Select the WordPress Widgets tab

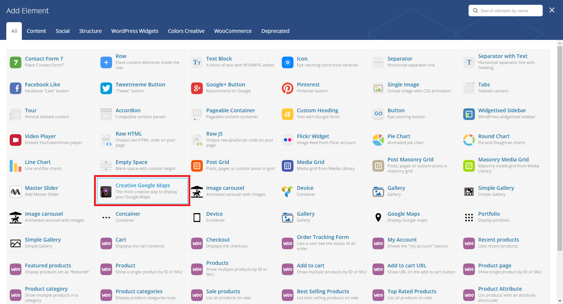135,31
